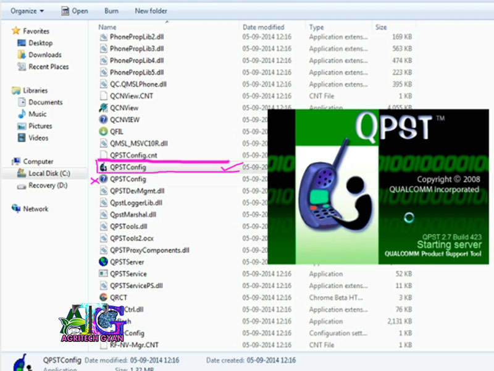Select the QFIL green download icon
Screen dimensions: 494x371
click(x=103, y=132)
